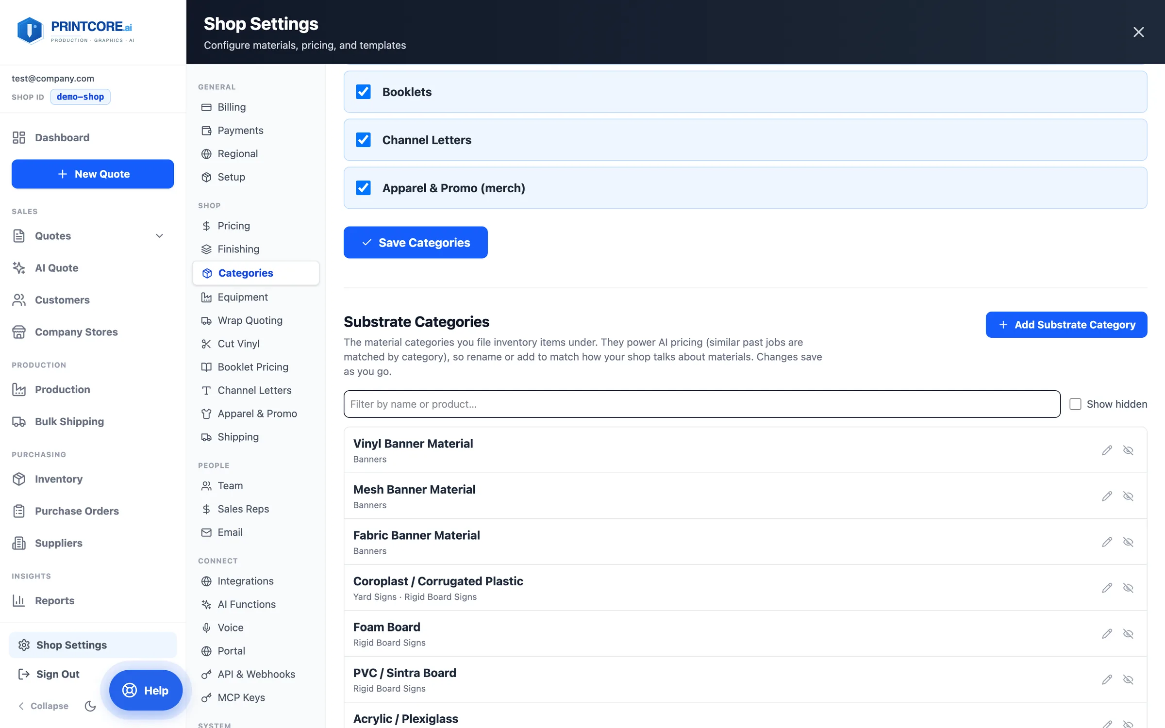Viewport: 1165px width, 728px height.
Task: Enable the Show hidden checkbox
Action: click(1075, 404)
